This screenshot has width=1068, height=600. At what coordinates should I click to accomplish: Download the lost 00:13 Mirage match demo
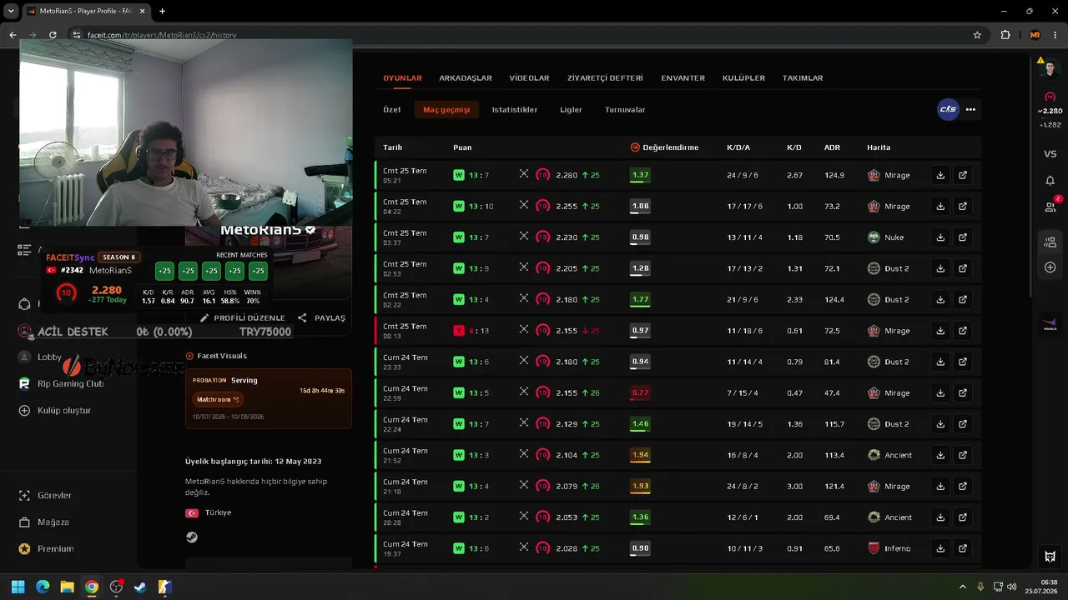(940, 331)
